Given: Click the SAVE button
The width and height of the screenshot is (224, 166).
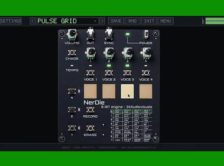Looking at the screenshot, I should point(116,21).
